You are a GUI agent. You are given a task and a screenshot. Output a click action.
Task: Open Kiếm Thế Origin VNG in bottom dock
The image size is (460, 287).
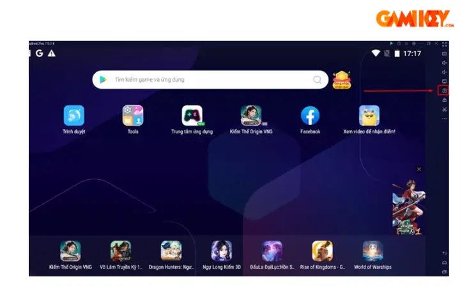point(70,251)
